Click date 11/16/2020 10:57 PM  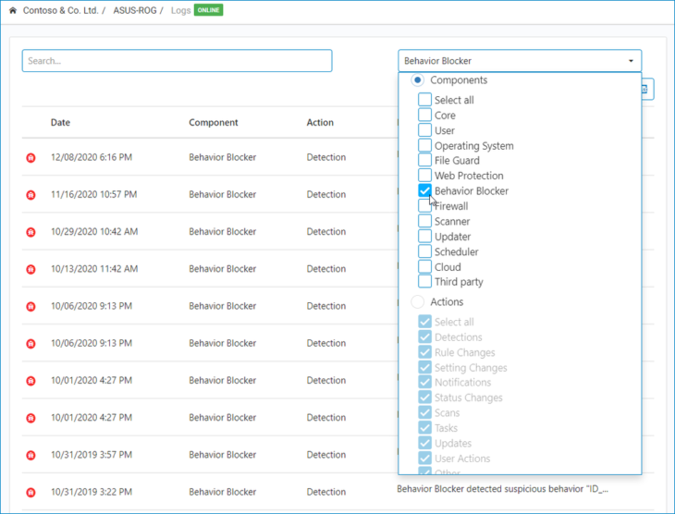[x=93, y=194]
